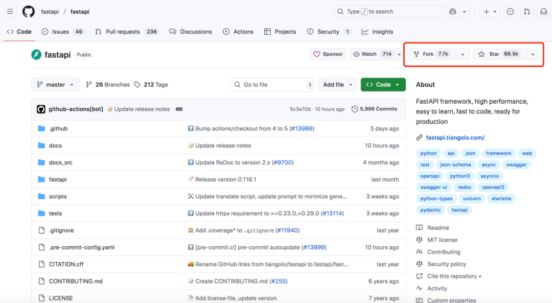552x303 pixels.
Task: Expand the Copilot dropdown arrow
Action: 464,12
